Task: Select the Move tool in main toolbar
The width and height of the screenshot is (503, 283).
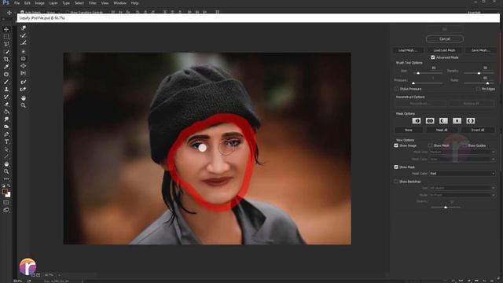Action: 6,29
